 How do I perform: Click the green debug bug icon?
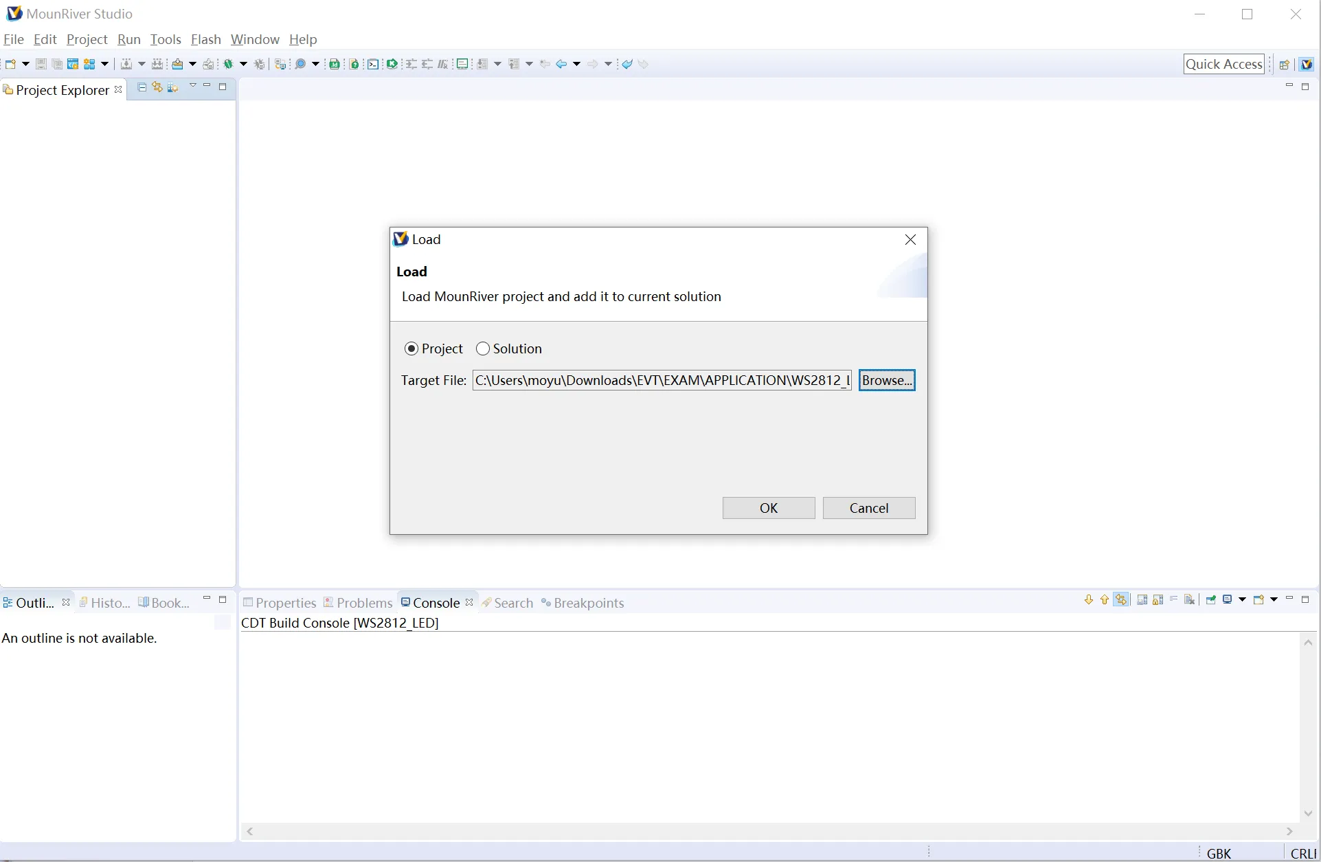click(228, 64)
